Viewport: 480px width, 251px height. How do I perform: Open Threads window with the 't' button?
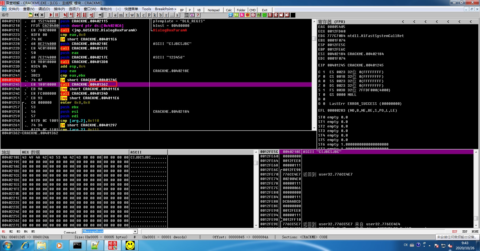(x=126, y=15)
